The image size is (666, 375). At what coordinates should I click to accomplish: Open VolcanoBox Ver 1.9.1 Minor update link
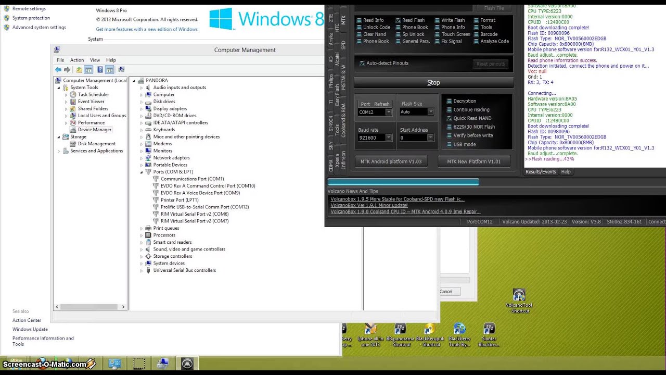click(x=369, y=205)
